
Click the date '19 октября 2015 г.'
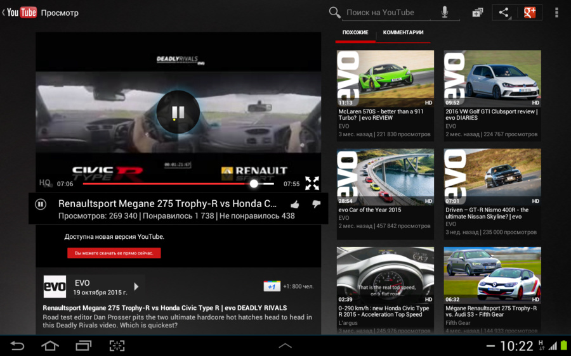pyautogui.click(x=100, y=293)
